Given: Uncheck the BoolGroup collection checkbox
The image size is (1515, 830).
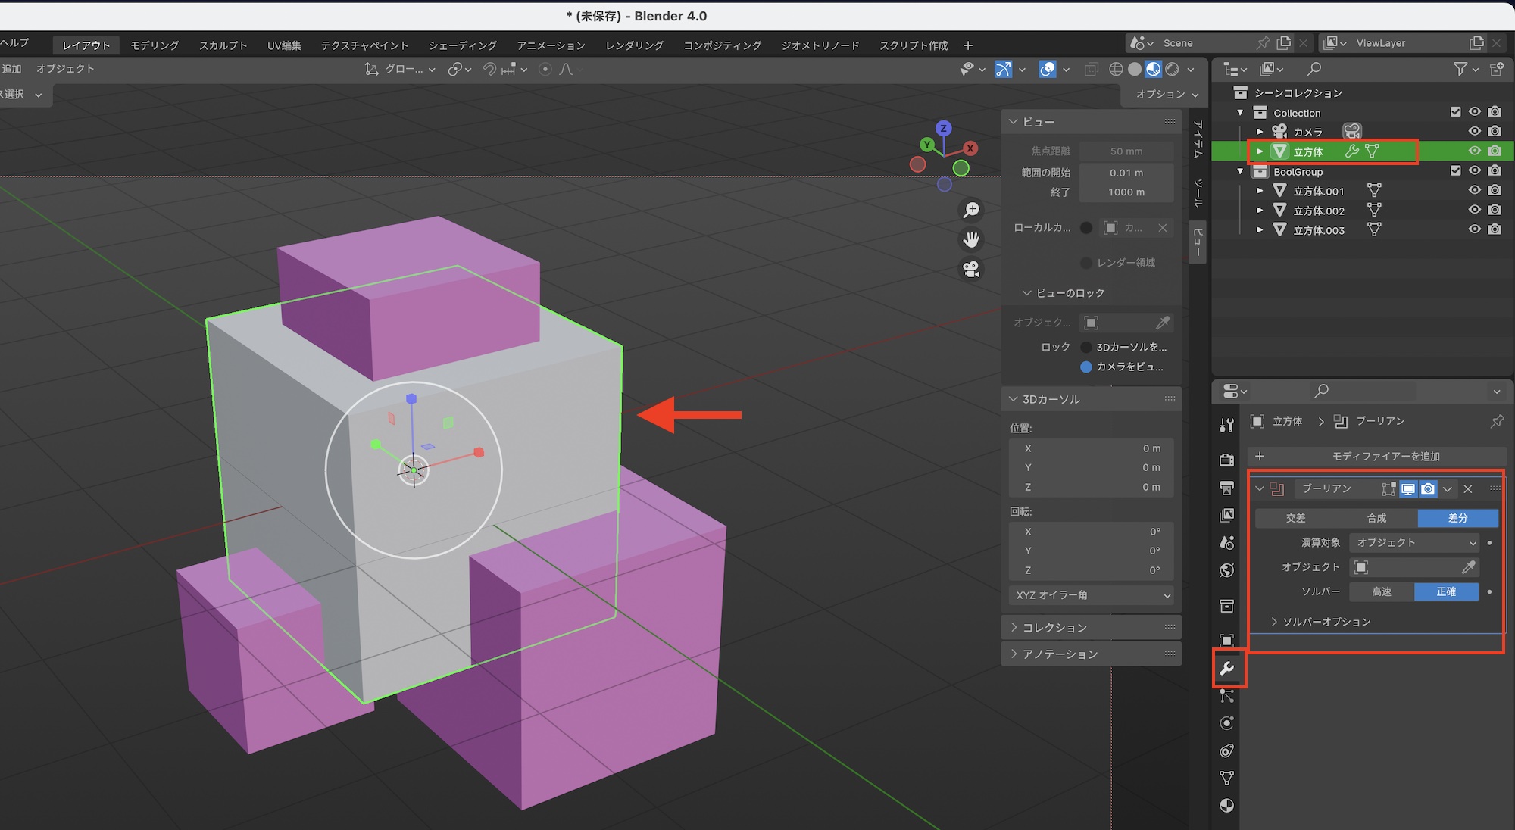Looking at the screenshot, I should coord(1455,171).
